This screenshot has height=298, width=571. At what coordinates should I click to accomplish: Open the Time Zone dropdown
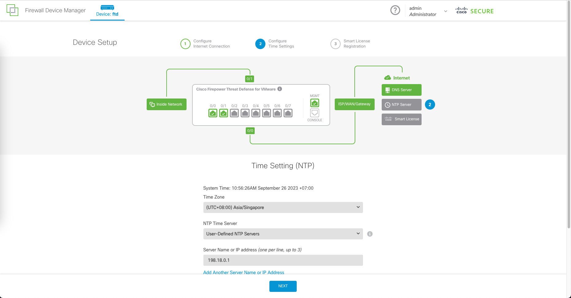click(283, 207)
